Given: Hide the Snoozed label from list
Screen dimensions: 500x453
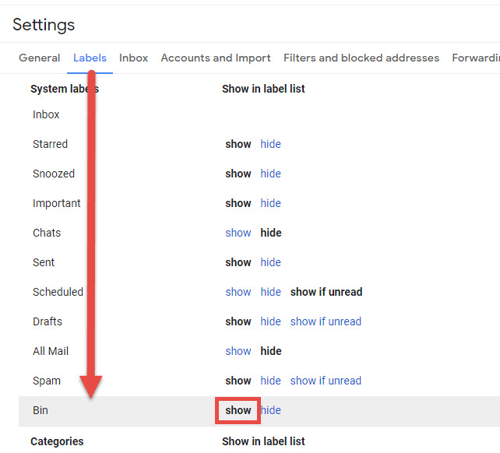Looking at the screenshot, I should (x=270, y=174).
